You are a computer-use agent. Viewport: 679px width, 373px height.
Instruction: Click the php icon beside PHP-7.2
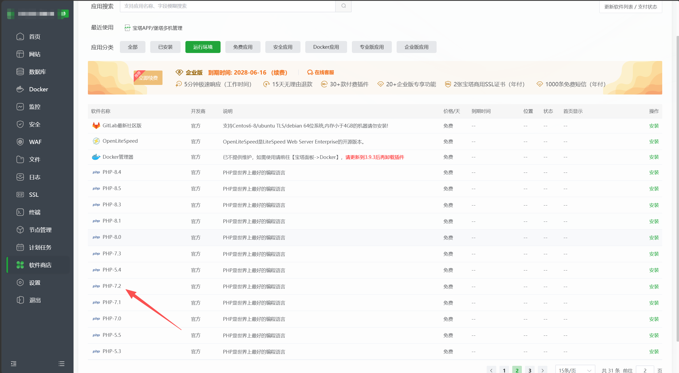click(x=96, y=286)
